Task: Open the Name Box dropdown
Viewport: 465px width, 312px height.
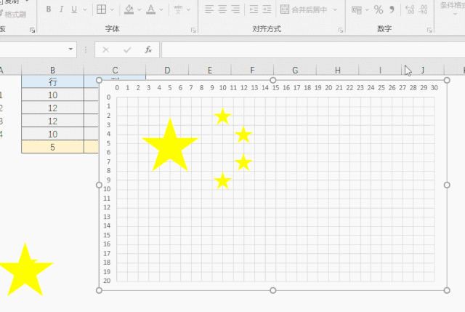Action: click(x=70, y=49)
